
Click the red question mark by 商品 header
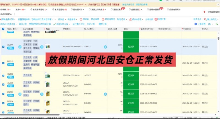45,29
